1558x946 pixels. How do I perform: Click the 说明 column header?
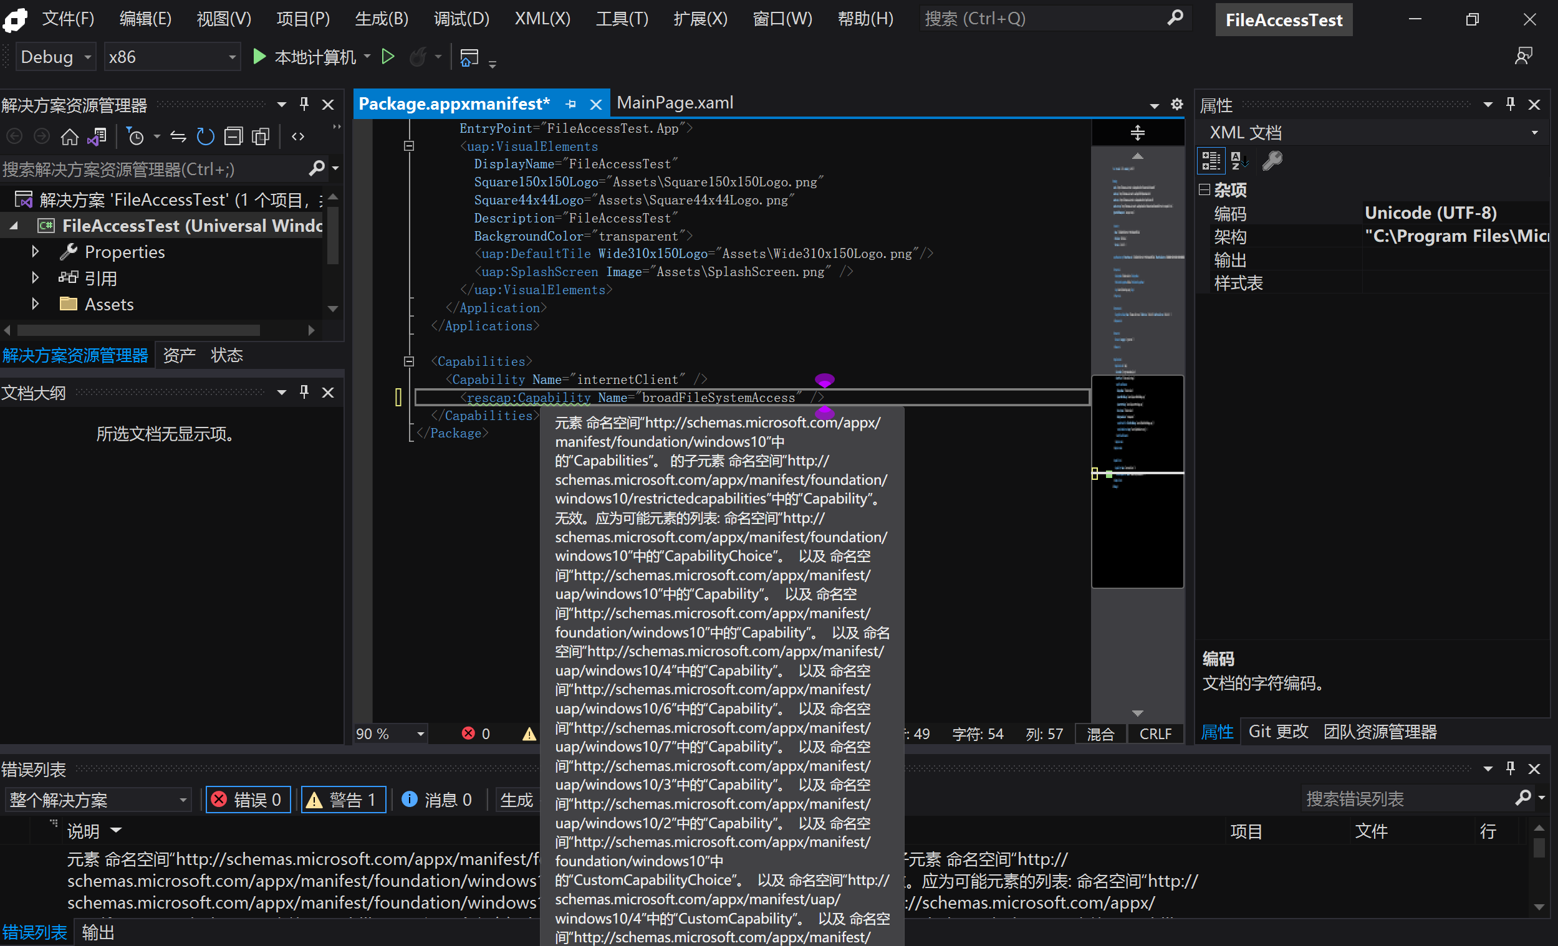84,831
